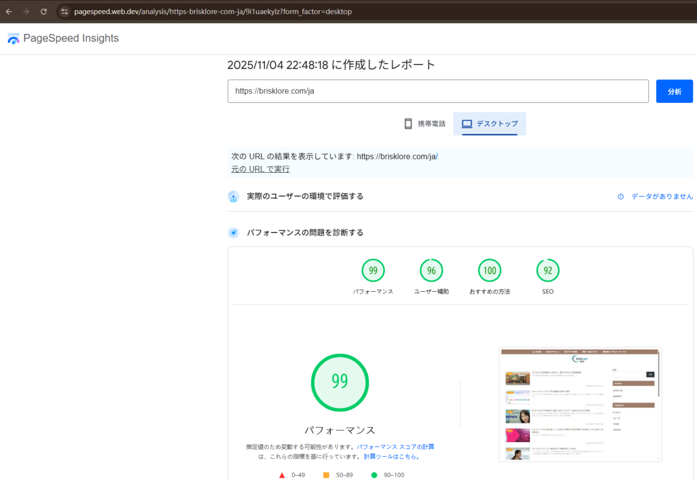Click the URL input field
The image size is (697, 480).
tap(437, 91)
